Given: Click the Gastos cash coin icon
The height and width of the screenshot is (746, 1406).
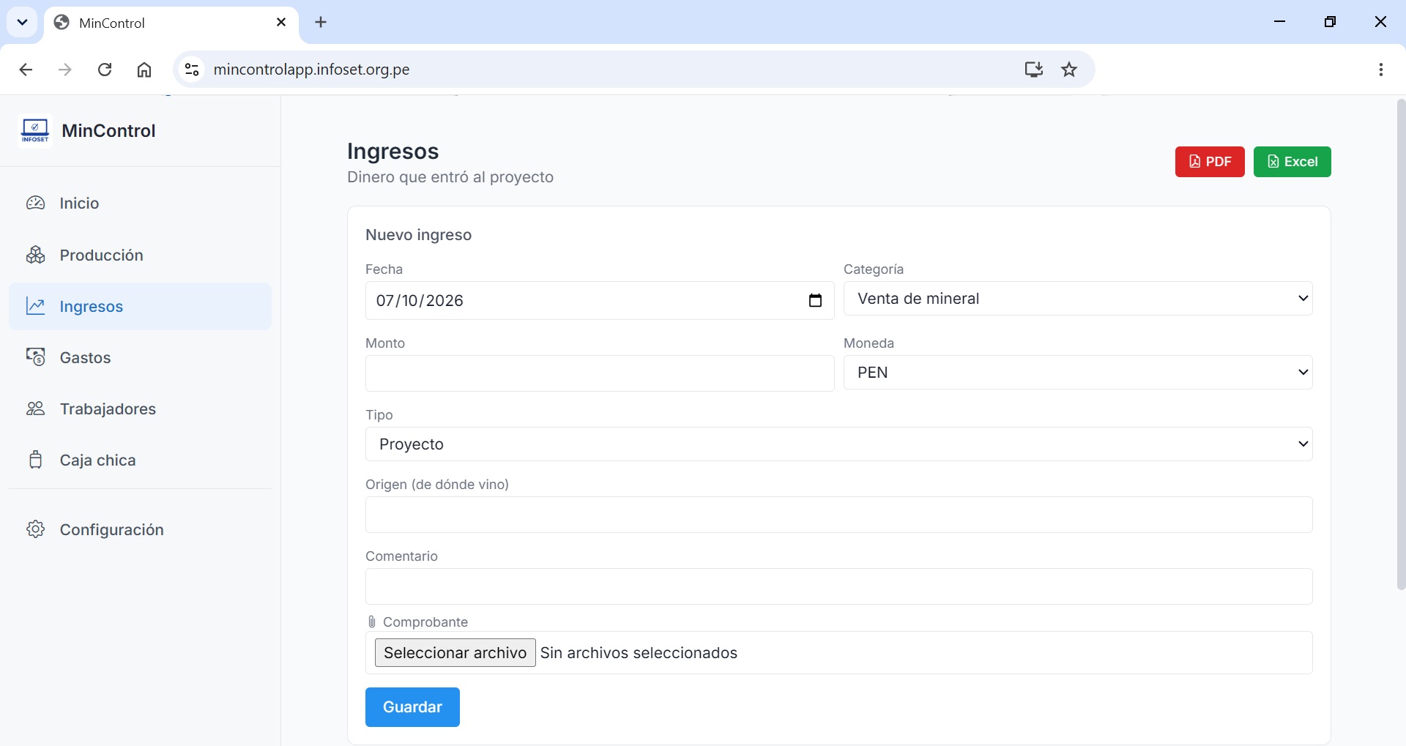Looking at the screenshot, I should (36, 357).
